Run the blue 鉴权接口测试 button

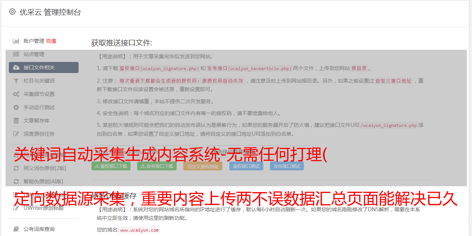pos(246,166)
